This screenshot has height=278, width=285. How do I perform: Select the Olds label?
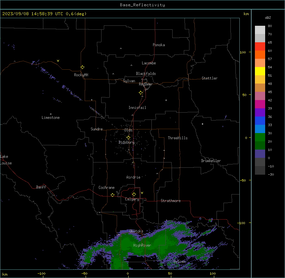pyautogui.click(x=128, y=130)
